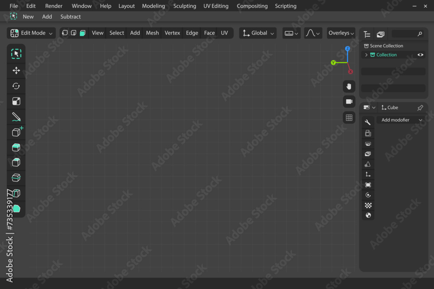
Task: Open the View Layer properties icon
Action: 368,154
